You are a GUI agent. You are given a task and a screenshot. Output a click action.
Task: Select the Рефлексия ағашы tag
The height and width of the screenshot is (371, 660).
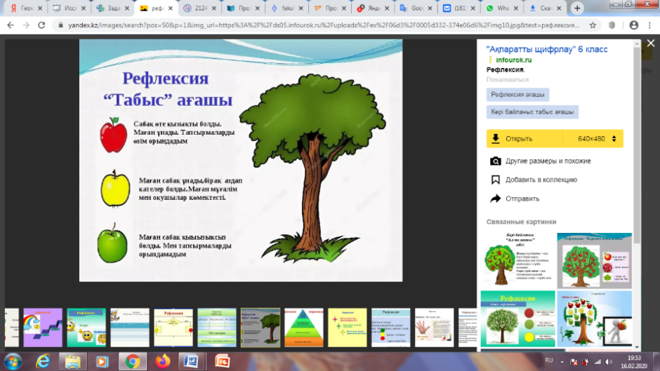point(518,95)
